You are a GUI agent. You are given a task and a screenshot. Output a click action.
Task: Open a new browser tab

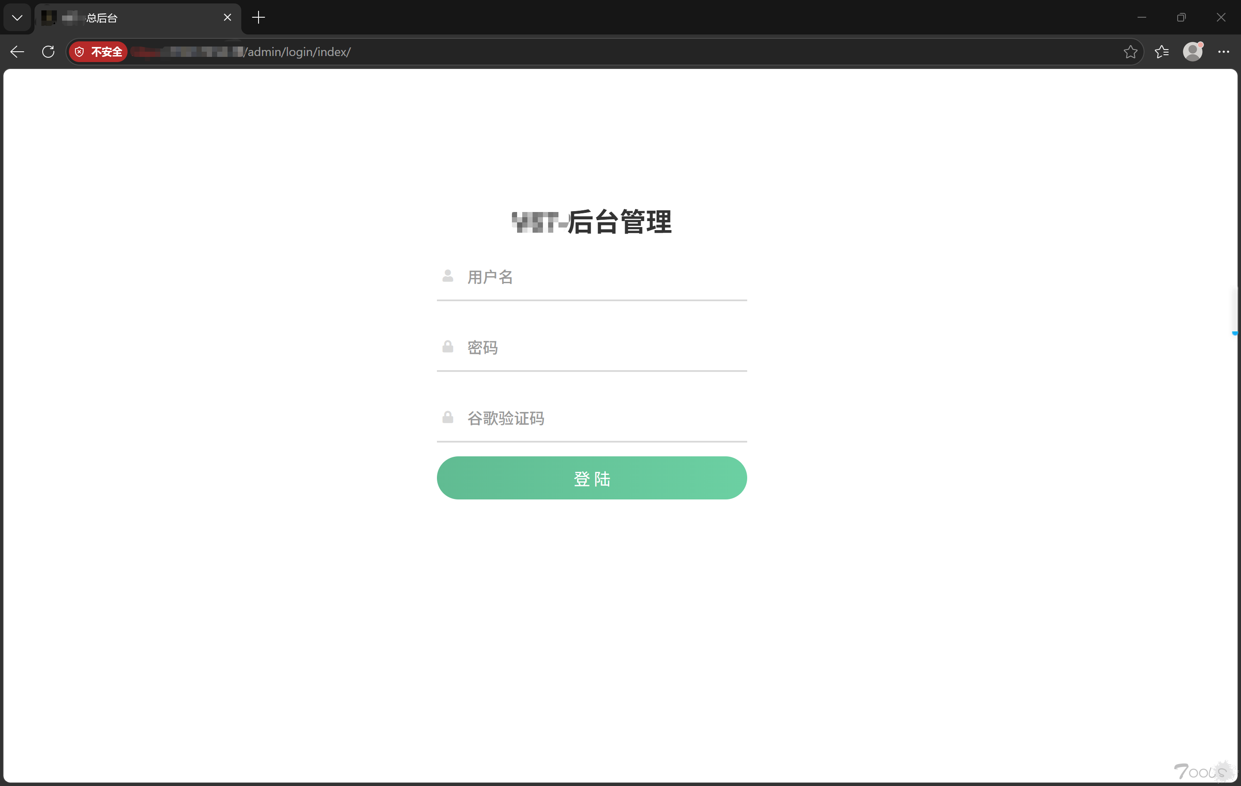pyautogui.click(x=258, y=17)
